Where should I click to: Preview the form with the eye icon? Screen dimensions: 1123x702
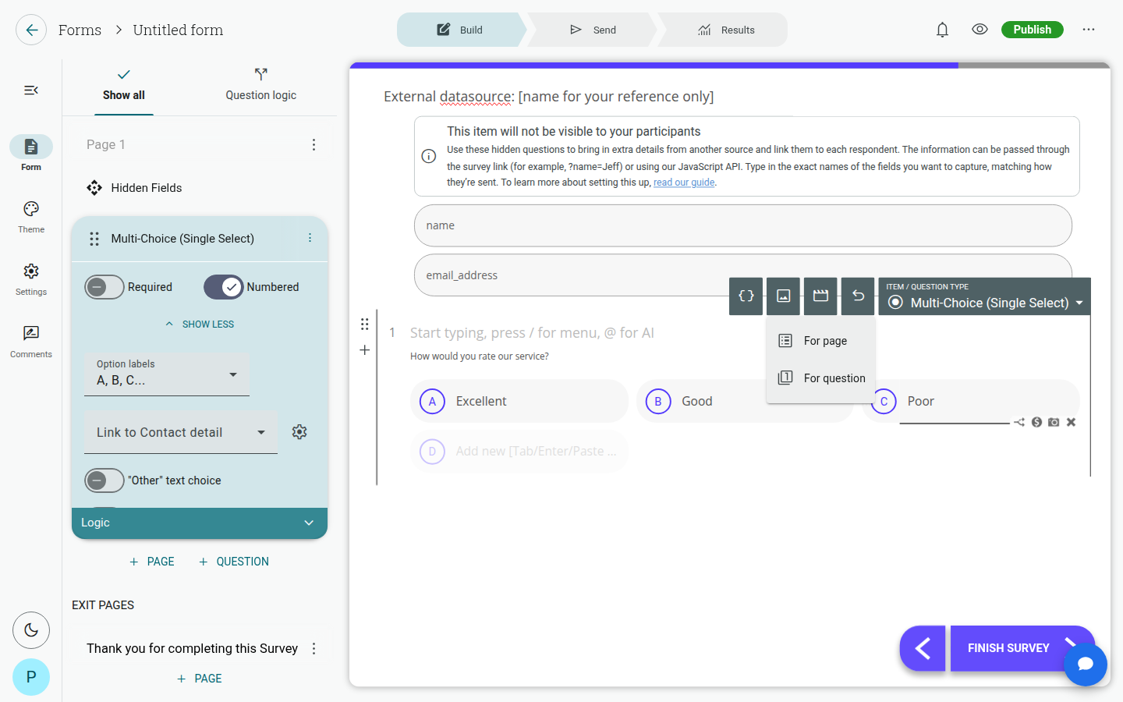(x=980, y=30)
